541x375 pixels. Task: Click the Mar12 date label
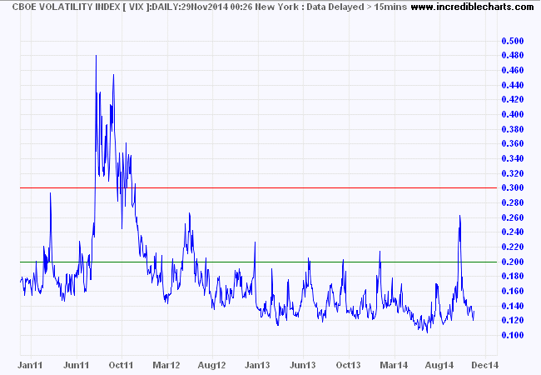pyautogui.click(x=166, y=365)
